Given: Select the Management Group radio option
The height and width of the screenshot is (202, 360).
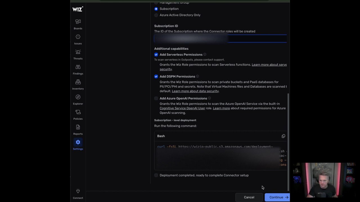Looking at the screenshot, I should click(x=156, y=3).
